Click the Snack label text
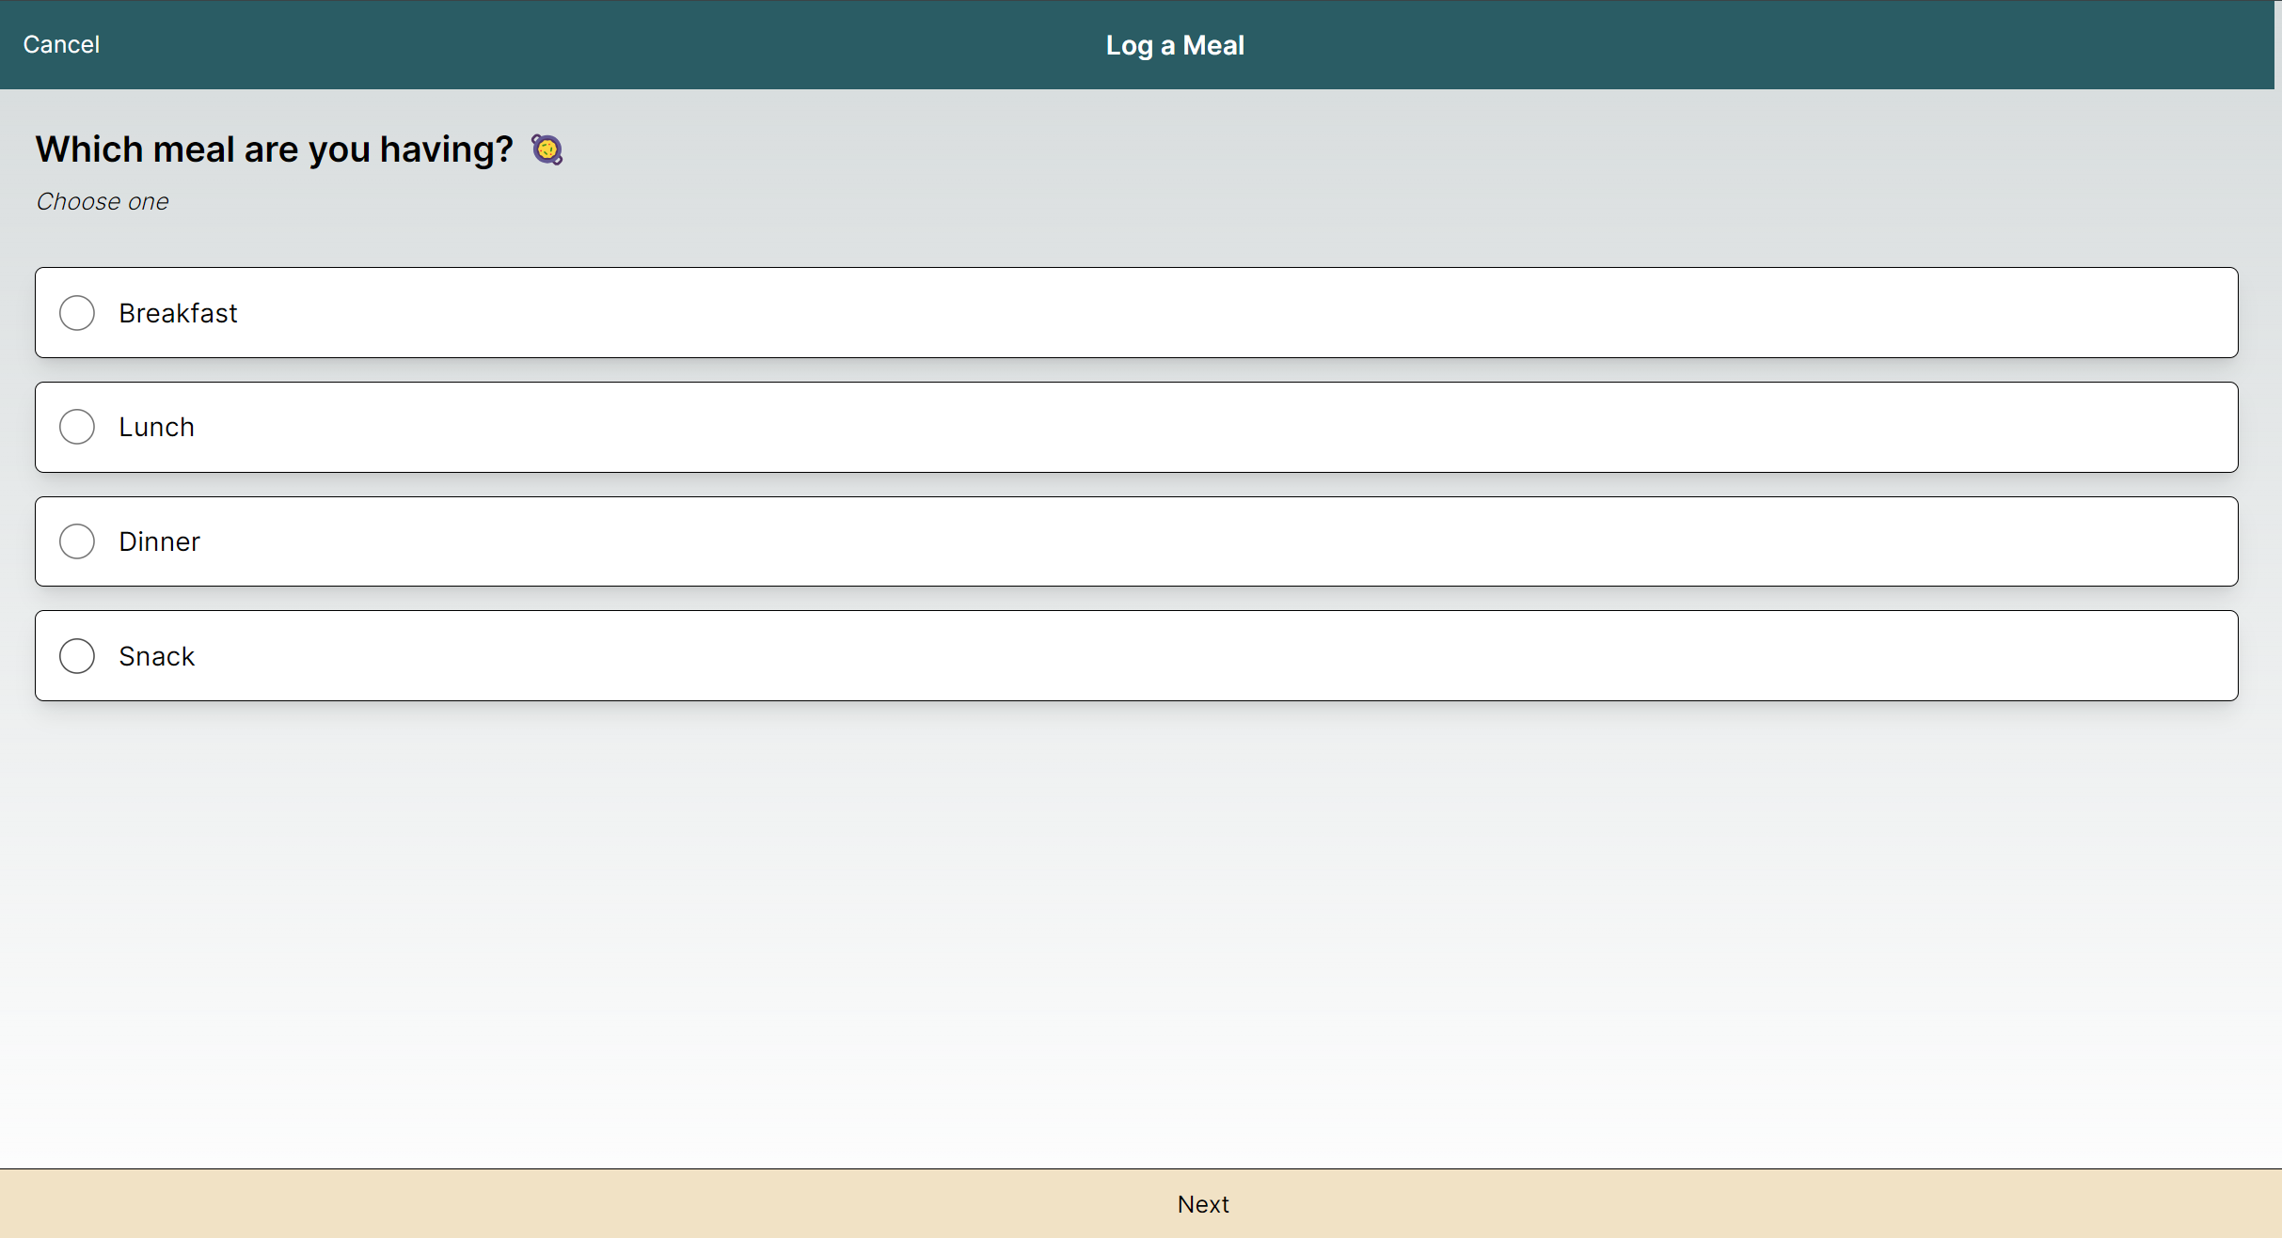Screen dimensions: 2282x1238 click(x=156, y=656)
